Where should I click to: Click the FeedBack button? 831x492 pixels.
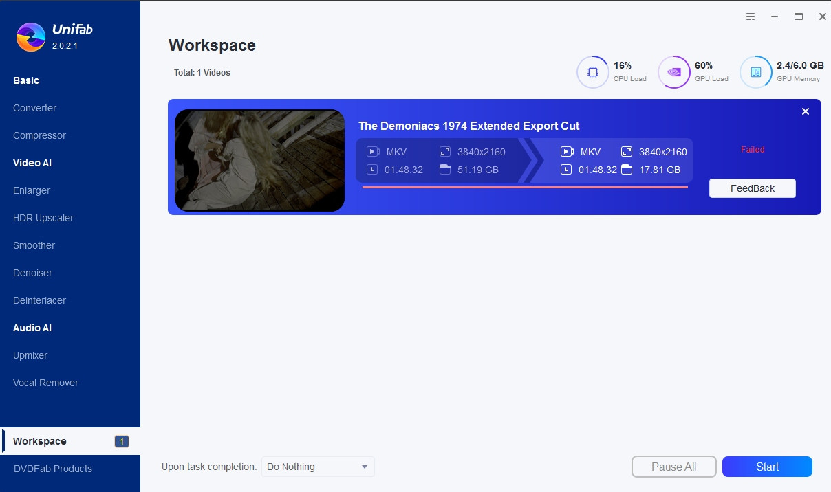pos(753,188)
